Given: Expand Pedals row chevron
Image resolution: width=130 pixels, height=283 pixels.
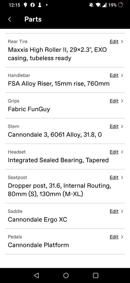Looking at the screenshot, I should [x=122, y=237].
